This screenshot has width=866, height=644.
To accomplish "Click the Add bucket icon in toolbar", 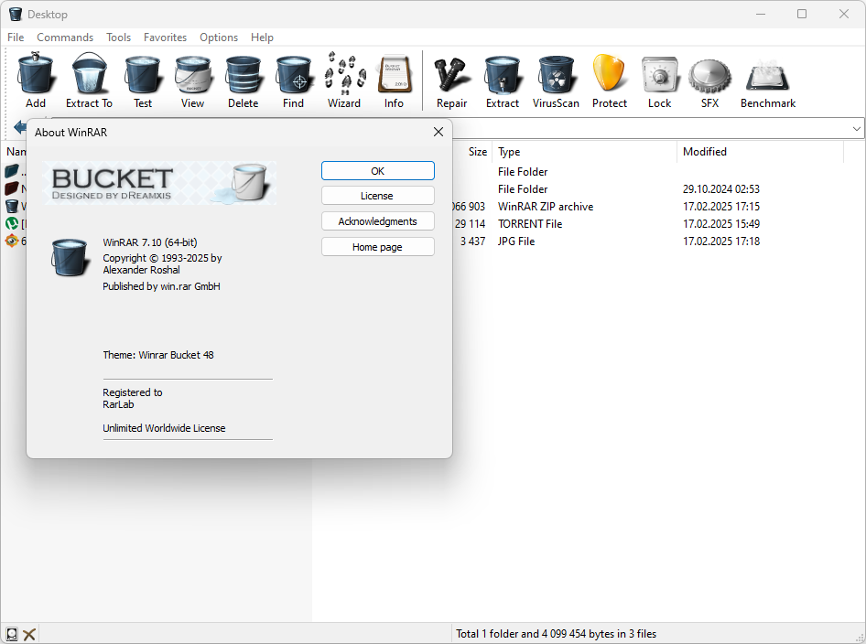I will (x=36, y=80).
